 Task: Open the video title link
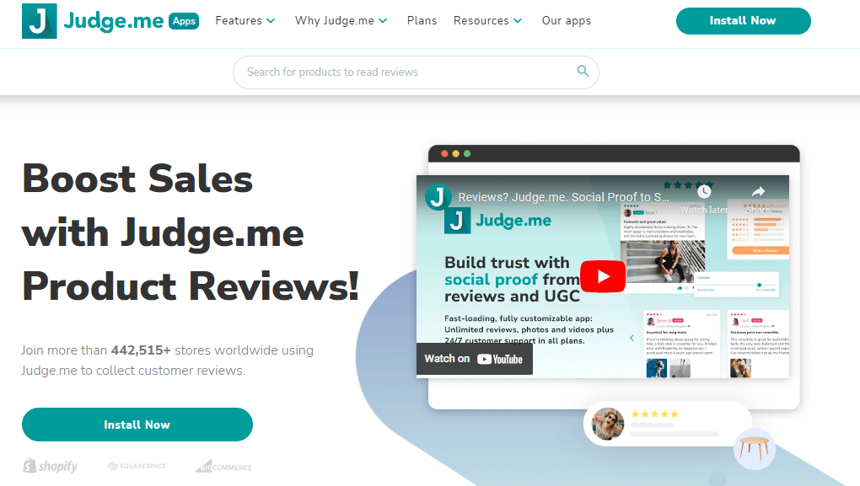pyautogui.click(x=563, y=197)
